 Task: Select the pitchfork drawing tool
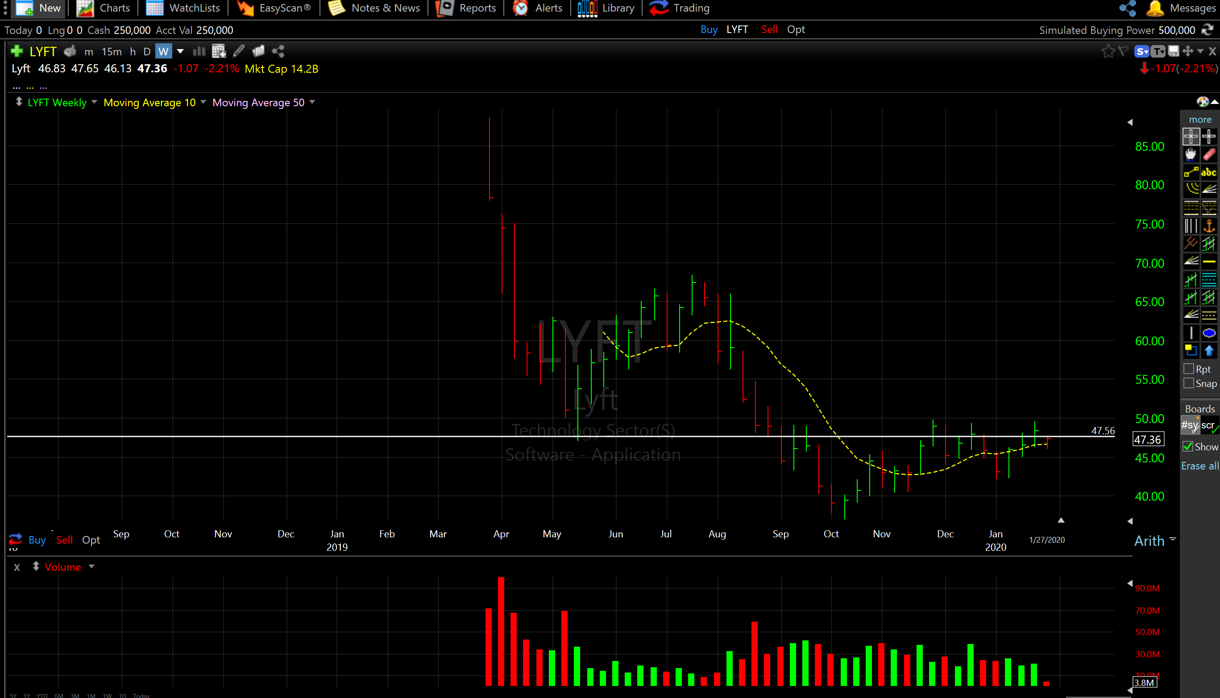(x=1191, y=244)
